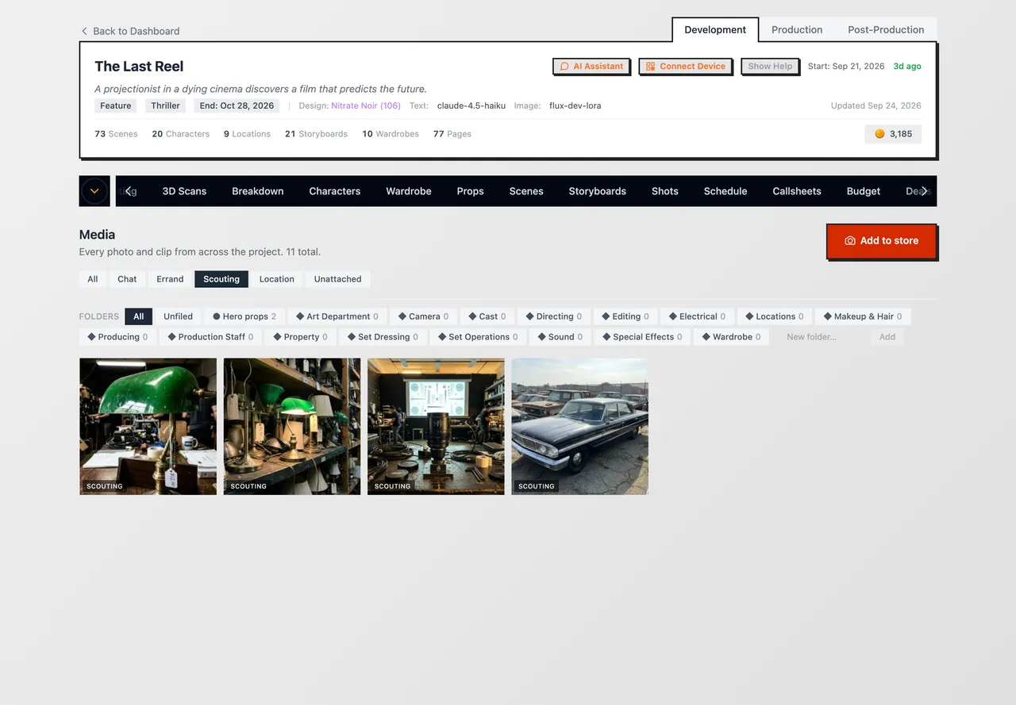Select the Electrical folder
Image resolution: width=1016 pixels, height=705 pixels.
pos(697,316)
